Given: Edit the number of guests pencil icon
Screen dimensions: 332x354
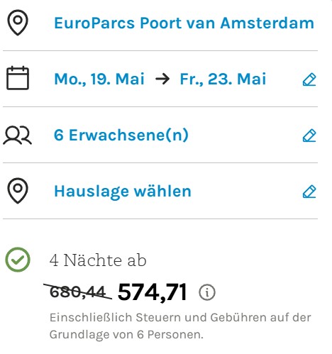Looking at the screenshot, I should (x=309, y=135).
